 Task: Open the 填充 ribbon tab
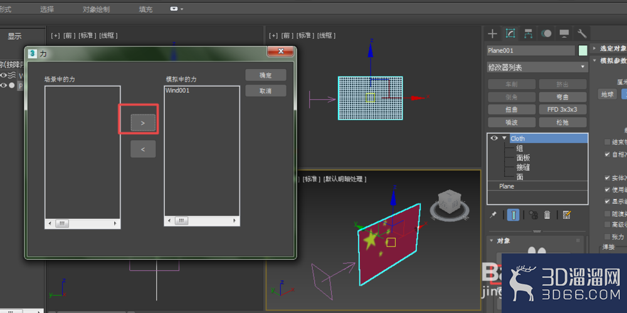click(x=145, y=9)
